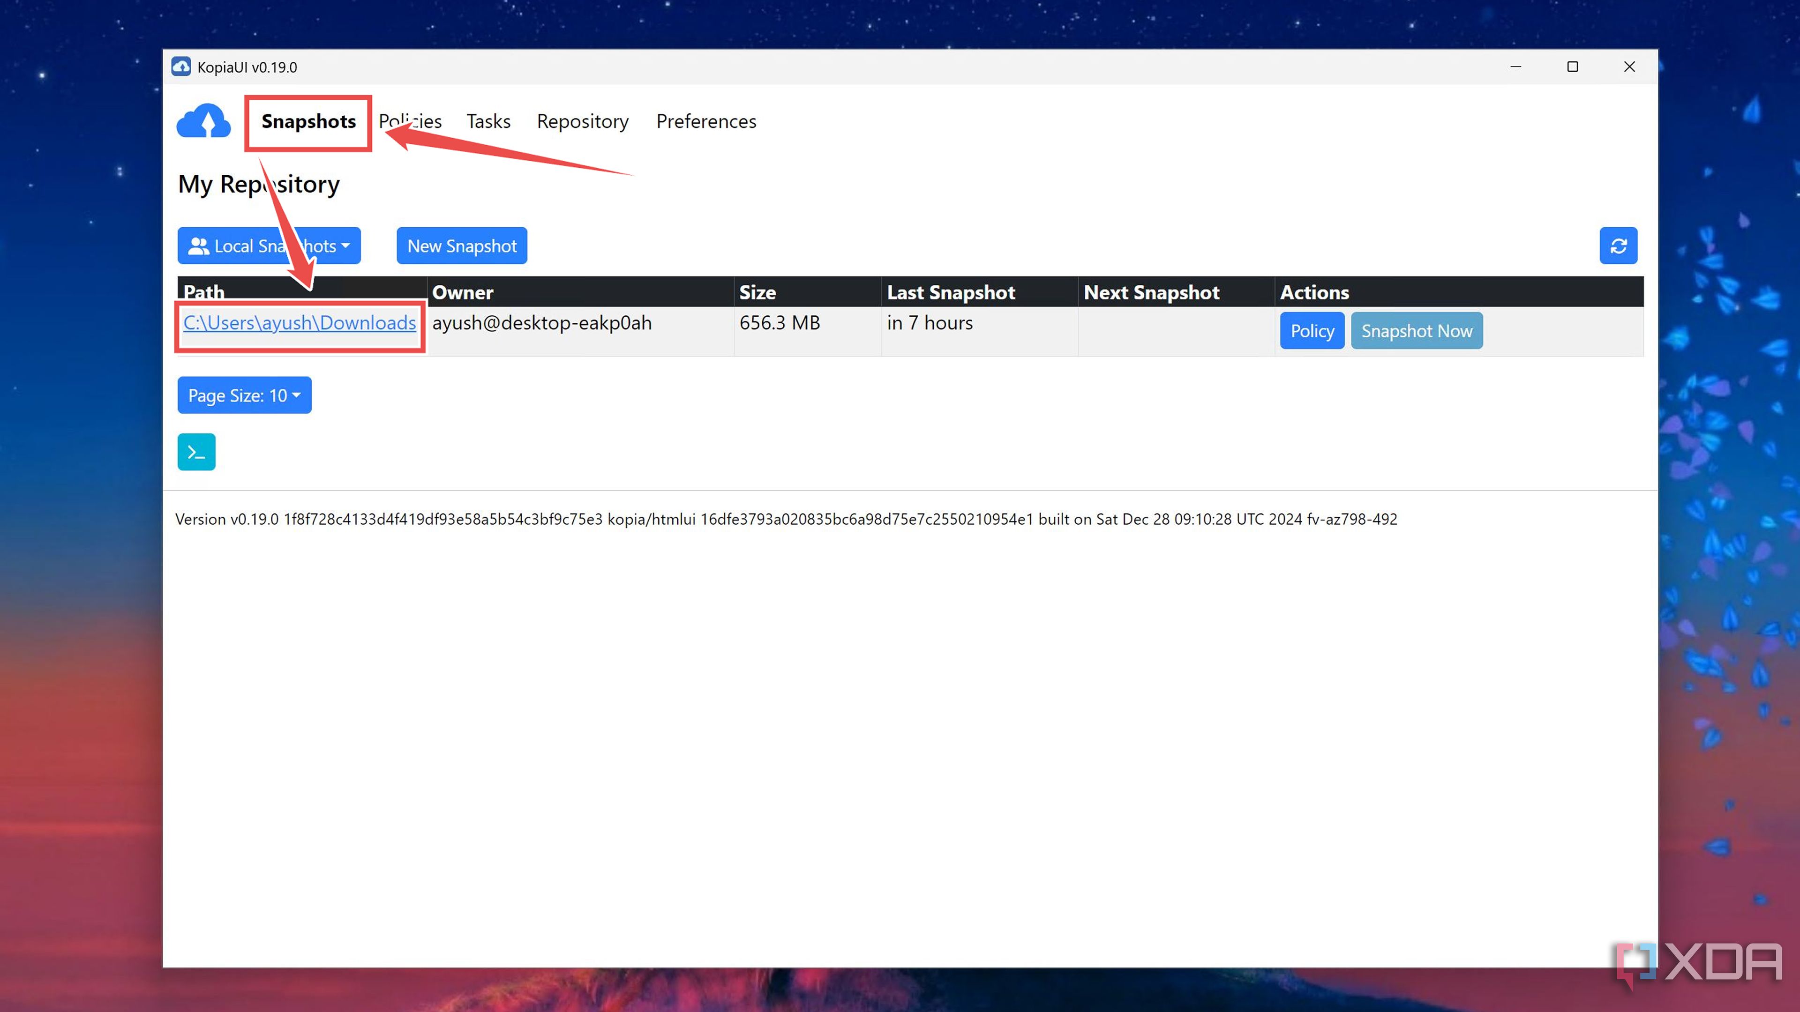Screen dimensions: 1800x1012
Task: Sort the table by Size column
Action: pyautogui.click(x=758, y=292)
